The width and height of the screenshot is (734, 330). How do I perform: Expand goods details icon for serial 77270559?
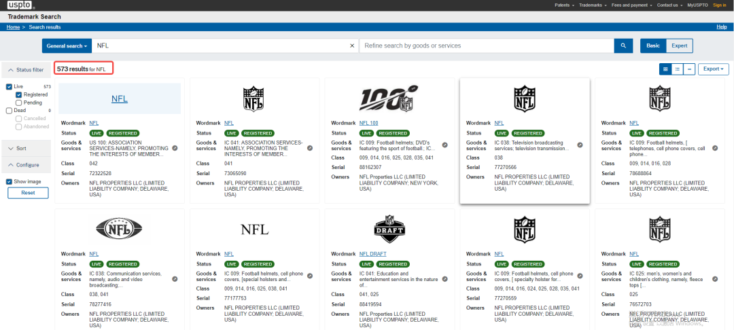pyautogui.click(x=580, y=276)
